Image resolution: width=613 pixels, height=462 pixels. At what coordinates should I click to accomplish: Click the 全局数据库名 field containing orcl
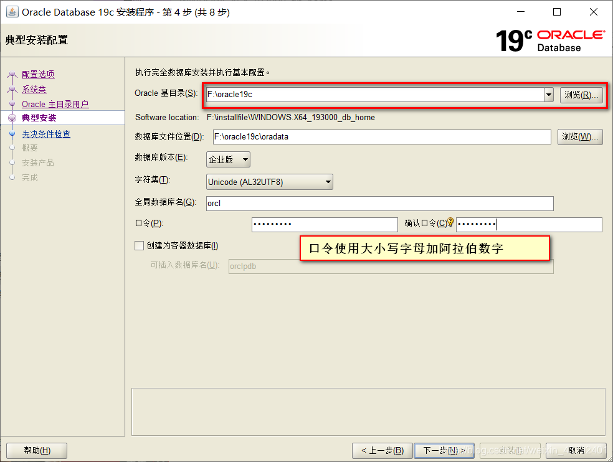coord(379,203)
